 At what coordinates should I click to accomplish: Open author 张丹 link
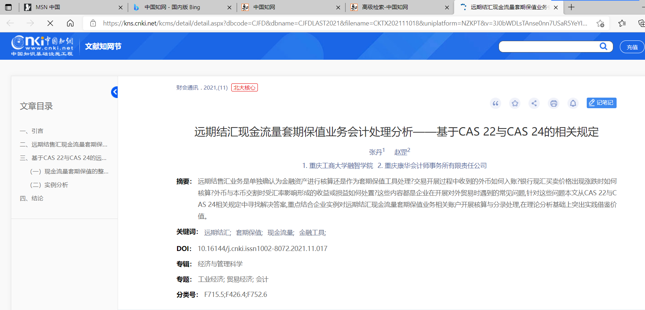(375, 152)
